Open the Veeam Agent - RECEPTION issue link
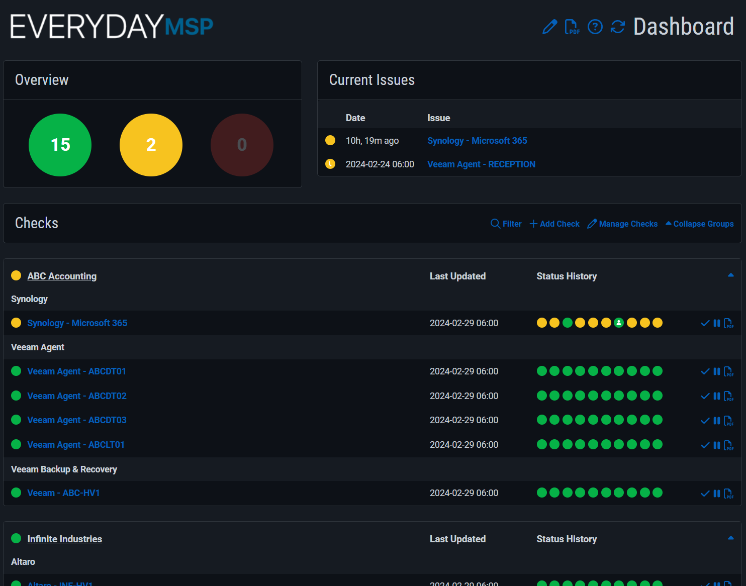746x586 pixels. 481,164
